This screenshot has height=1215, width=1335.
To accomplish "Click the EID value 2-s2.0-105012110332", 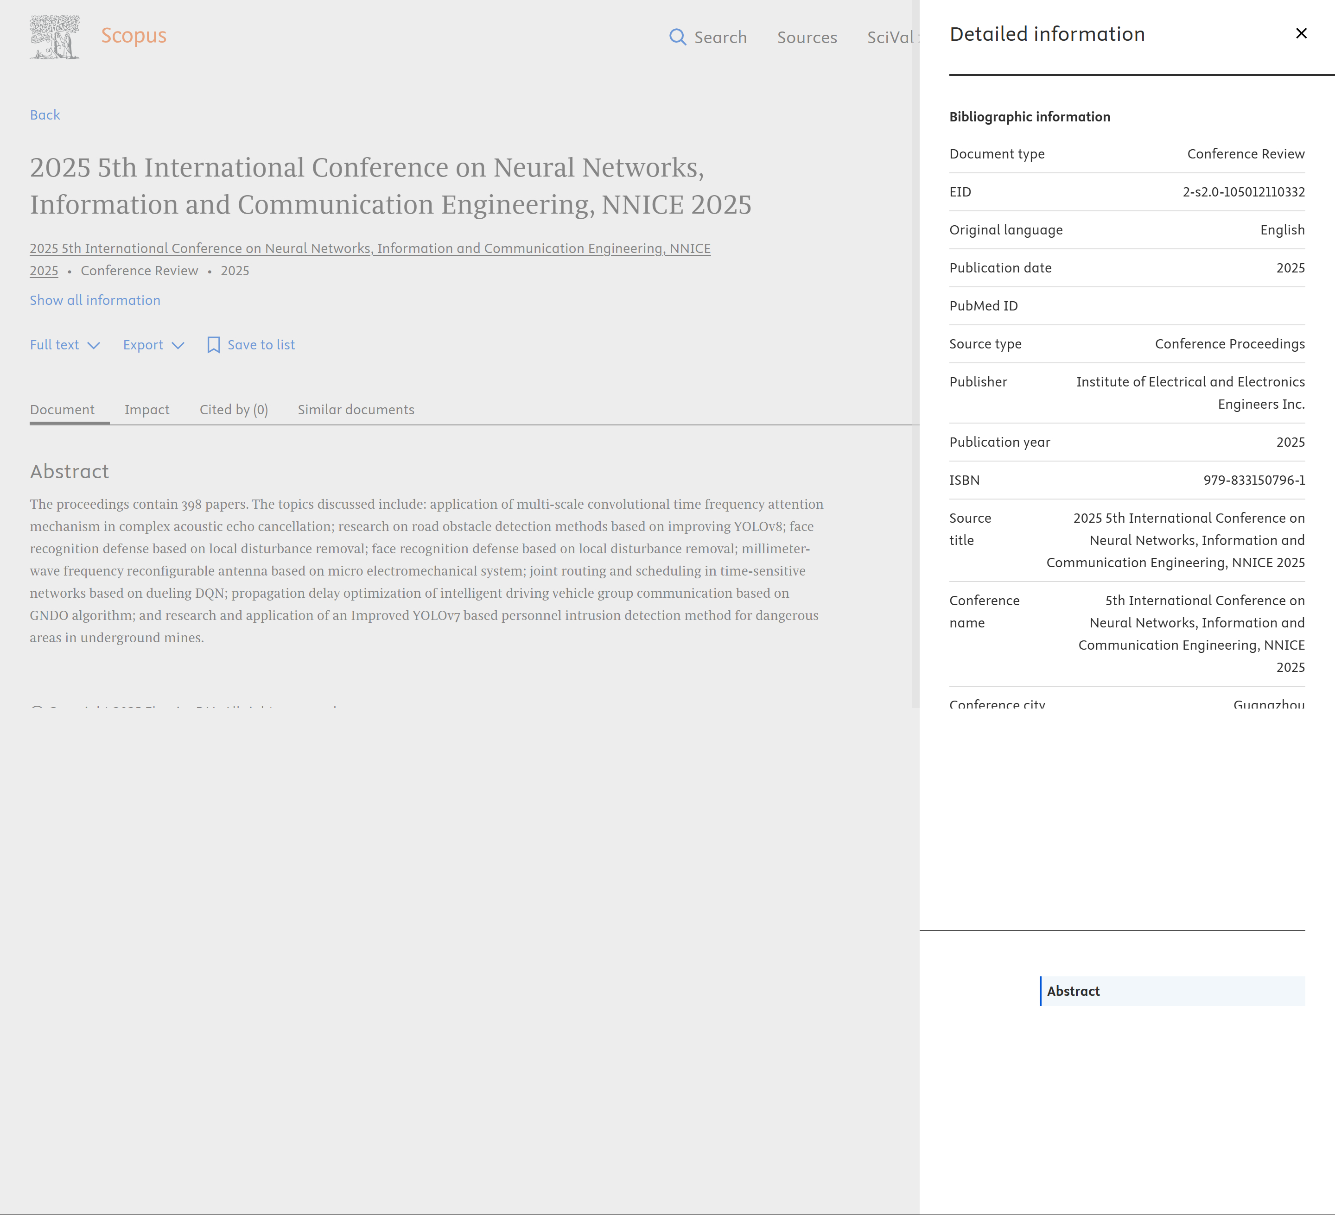I will 1244,192.
